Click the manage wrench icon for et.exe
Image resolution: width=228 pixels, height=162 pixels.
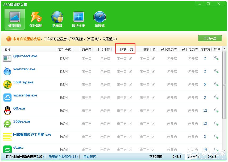coord(216,150)
